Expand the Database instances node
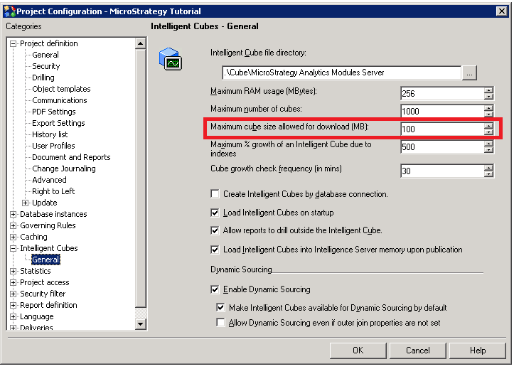 13,214
